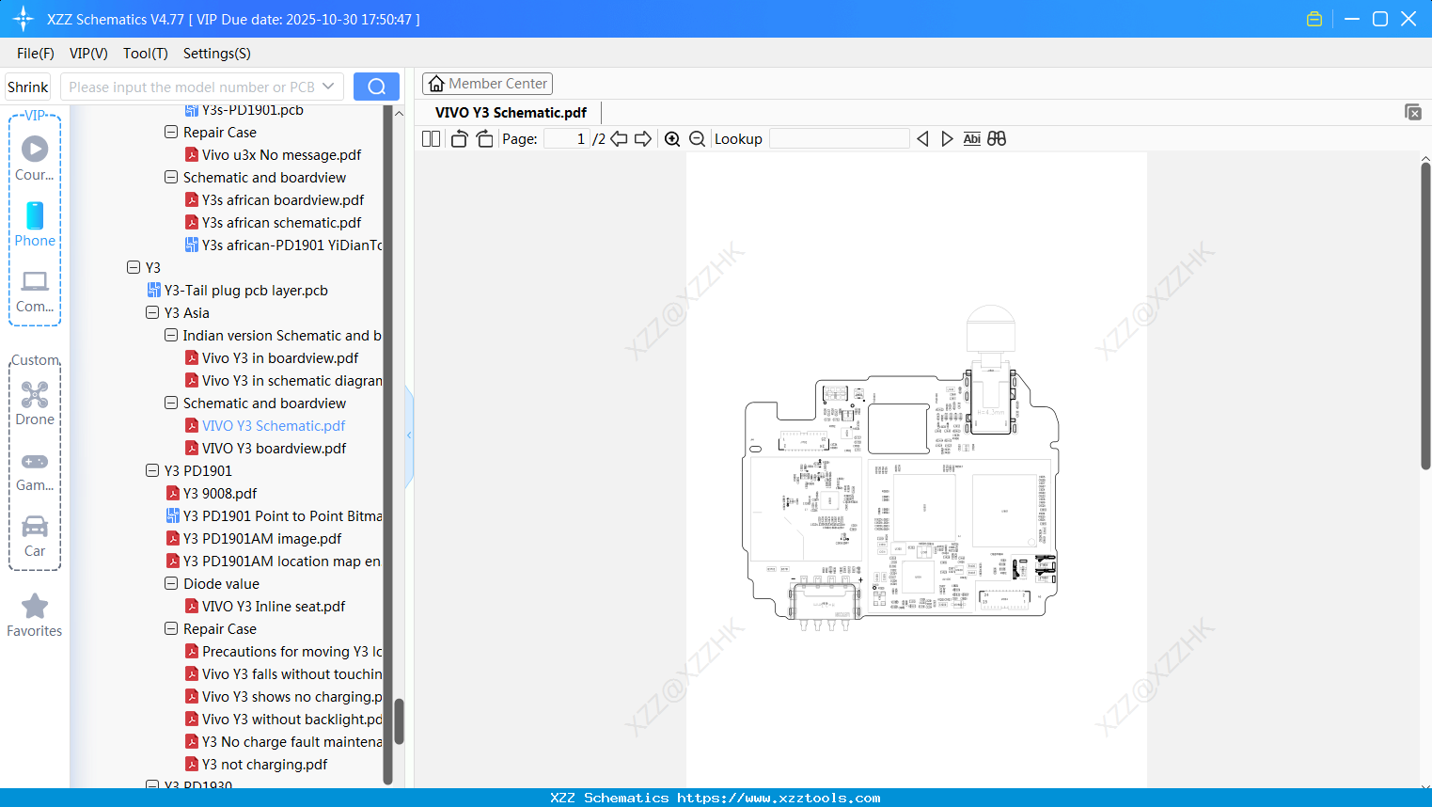The height and width of the screenshot is (807, 1432).
Task: Collapse the Y3 Asia tree node
Action: tap(152, 312)
